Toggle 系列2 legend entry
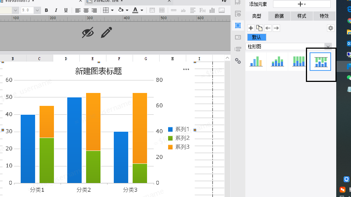Viewport: 351px width, 197px height. pos(178,138)
